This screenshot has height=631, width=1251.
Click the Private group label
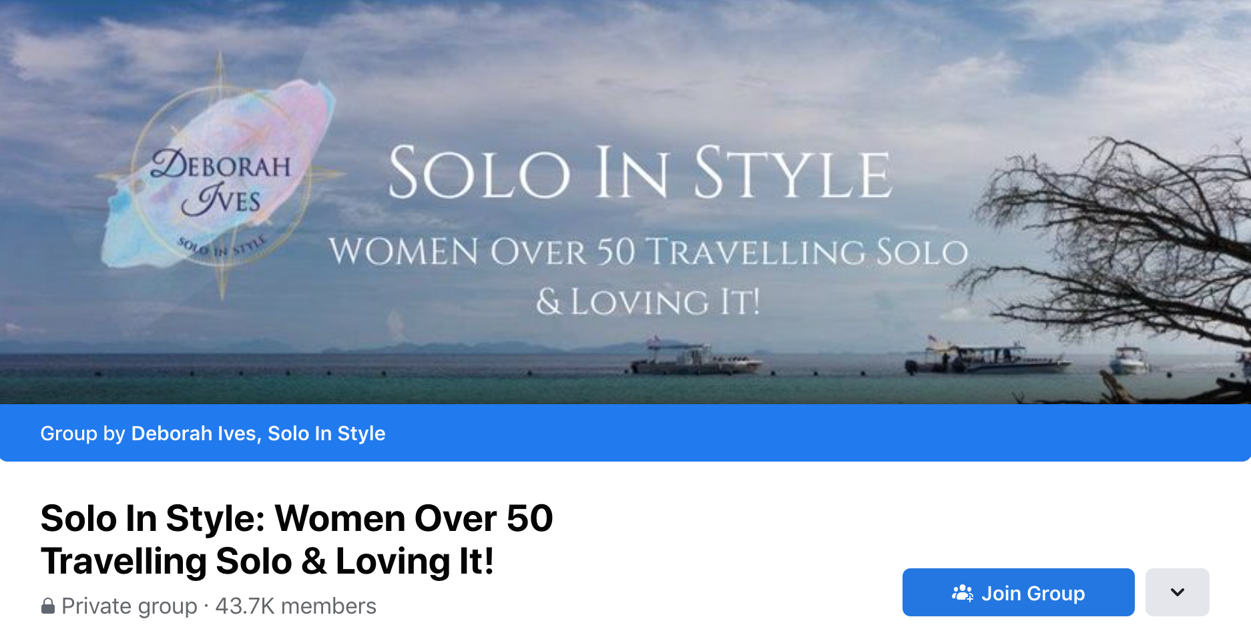(130, 606)
